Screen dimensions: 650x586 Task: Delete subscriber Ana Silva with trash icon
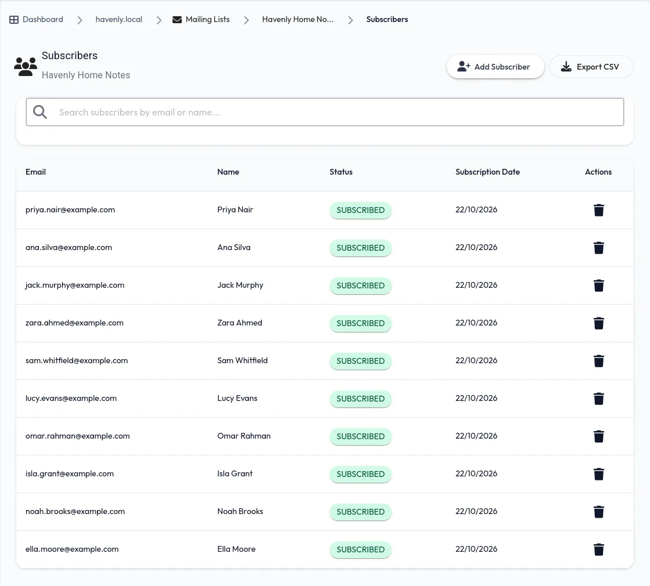(x=598, y=248)
